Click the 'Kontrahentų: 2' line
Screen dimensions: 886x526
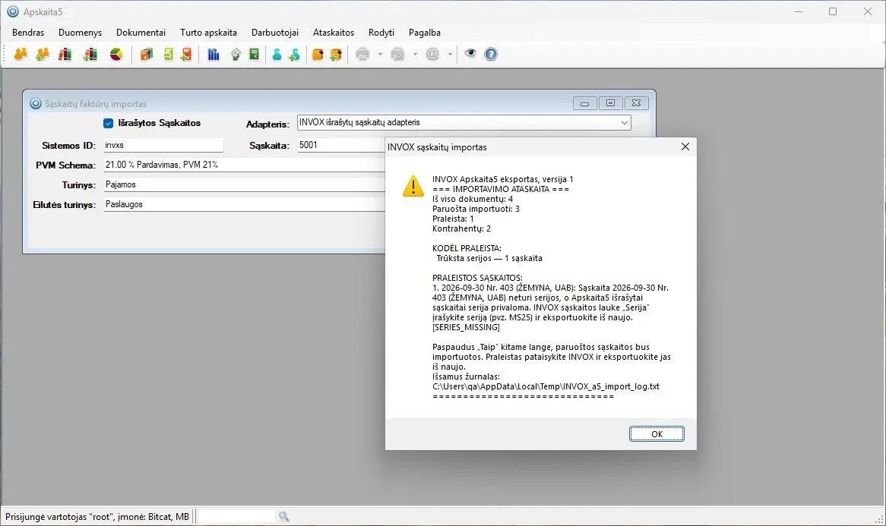tap(462, 228)
